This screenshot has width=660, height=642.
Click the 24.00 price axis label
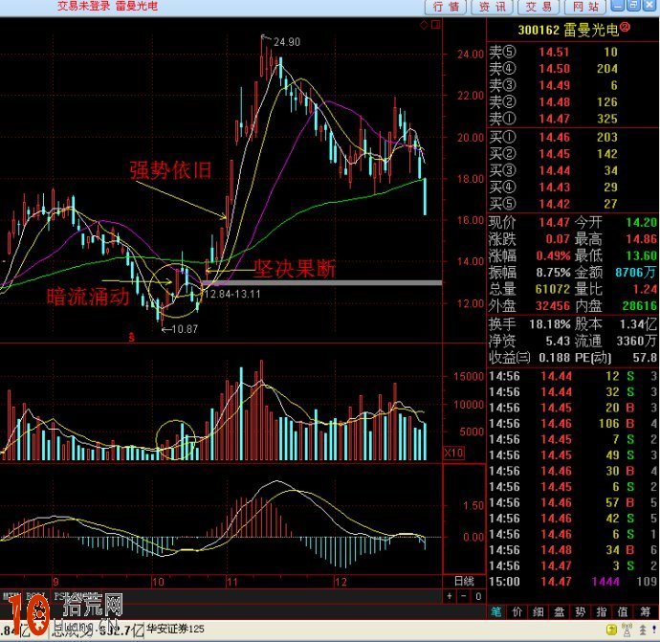471,55
